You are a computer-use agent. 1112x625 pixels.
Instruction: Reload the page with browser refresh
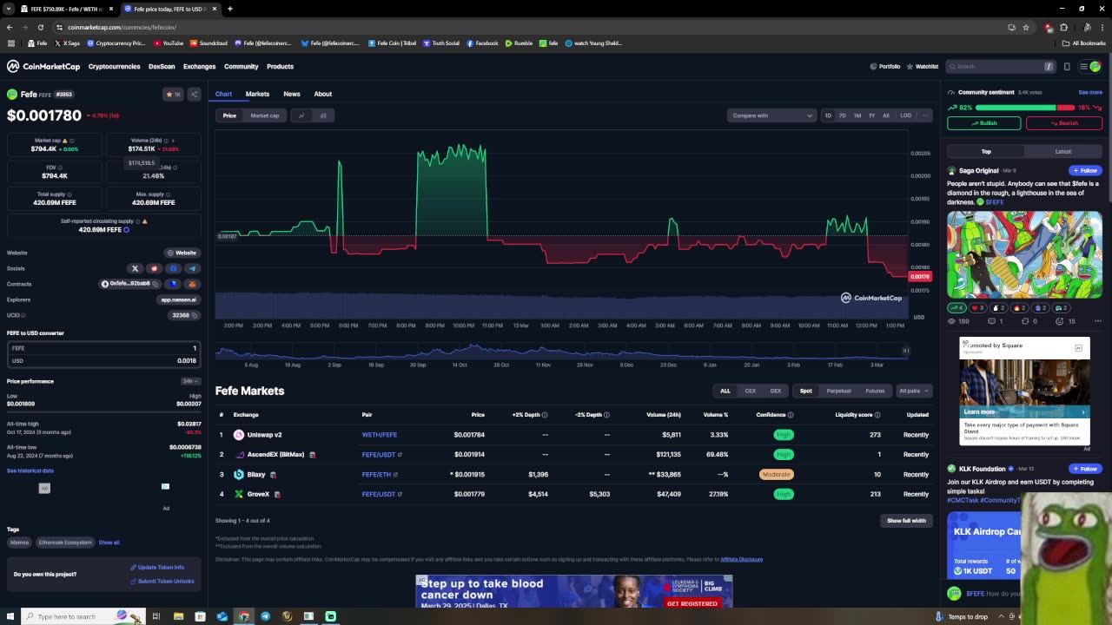[x=40, y=27]
